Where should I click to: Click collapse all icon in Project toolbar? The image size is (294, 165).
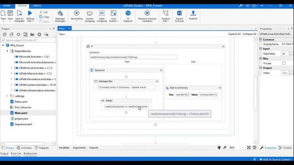pos(11,34)
